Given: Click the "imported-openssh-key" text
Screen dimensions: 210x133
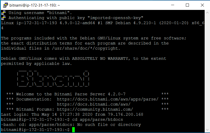Looking at the screenshot, I should 115,18.
